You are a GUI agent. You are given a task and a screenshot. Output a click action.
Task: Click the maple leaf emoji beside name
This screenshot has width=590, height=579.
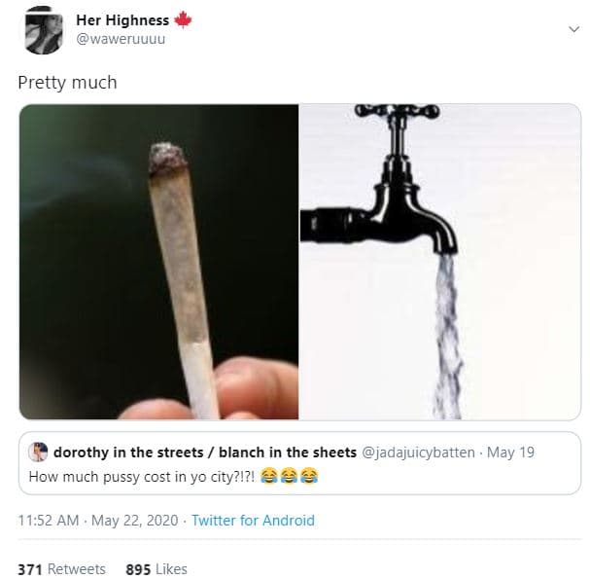point(184,20)
